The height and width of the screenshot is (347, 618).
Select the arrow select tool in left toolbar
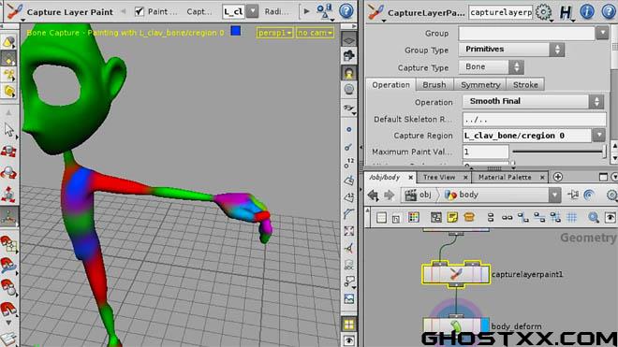(8, 130)
